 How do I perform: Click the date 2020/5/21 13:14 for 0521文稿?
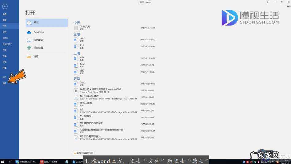click(x=148, y=28)
